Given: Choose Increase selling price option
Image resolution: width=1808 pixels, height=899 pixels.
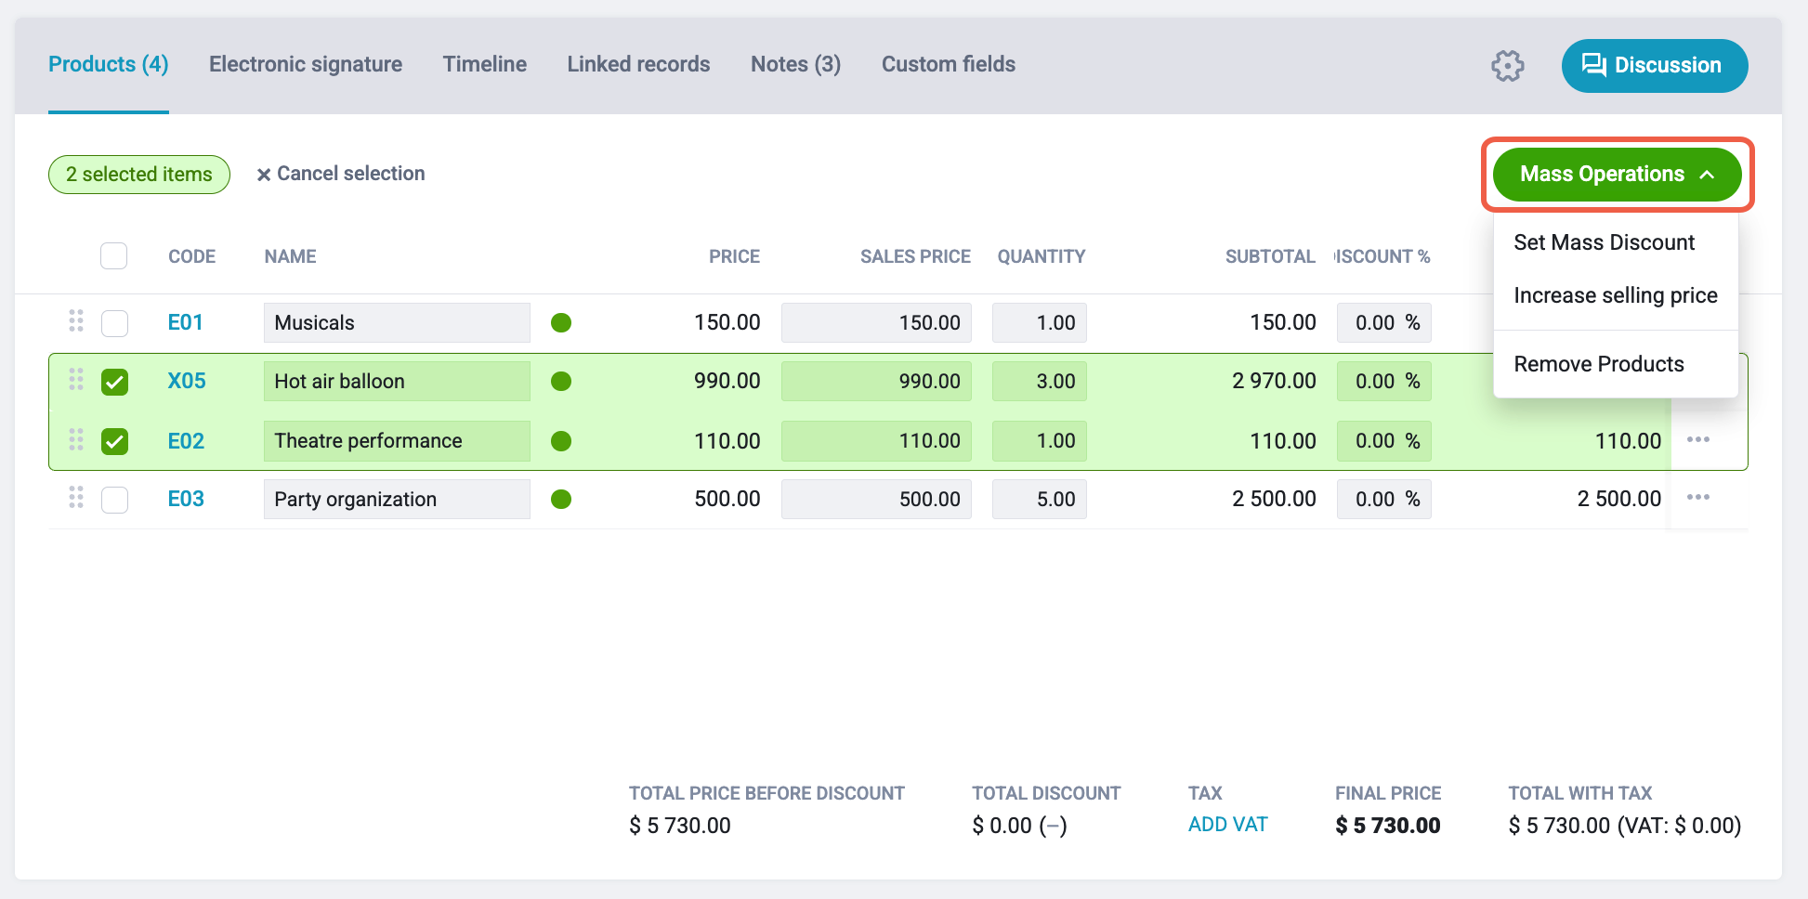Looking at the screenshot, I should (1615, 295).
